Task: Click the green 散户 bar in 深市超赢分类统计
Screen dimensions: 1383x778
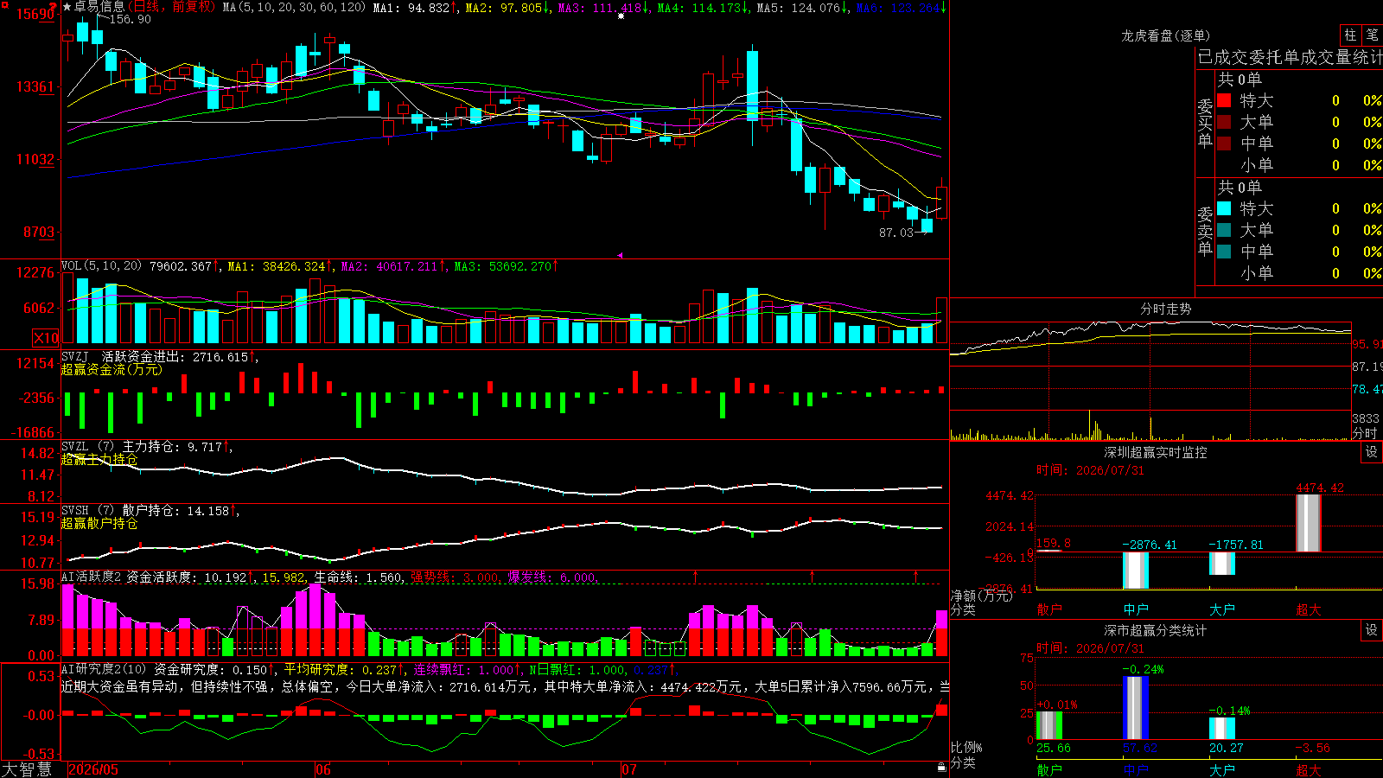Action: tap(1049, 725)
